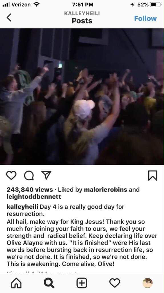
Task: Share post with paper plane icon
Action: (x=46, y=175)
